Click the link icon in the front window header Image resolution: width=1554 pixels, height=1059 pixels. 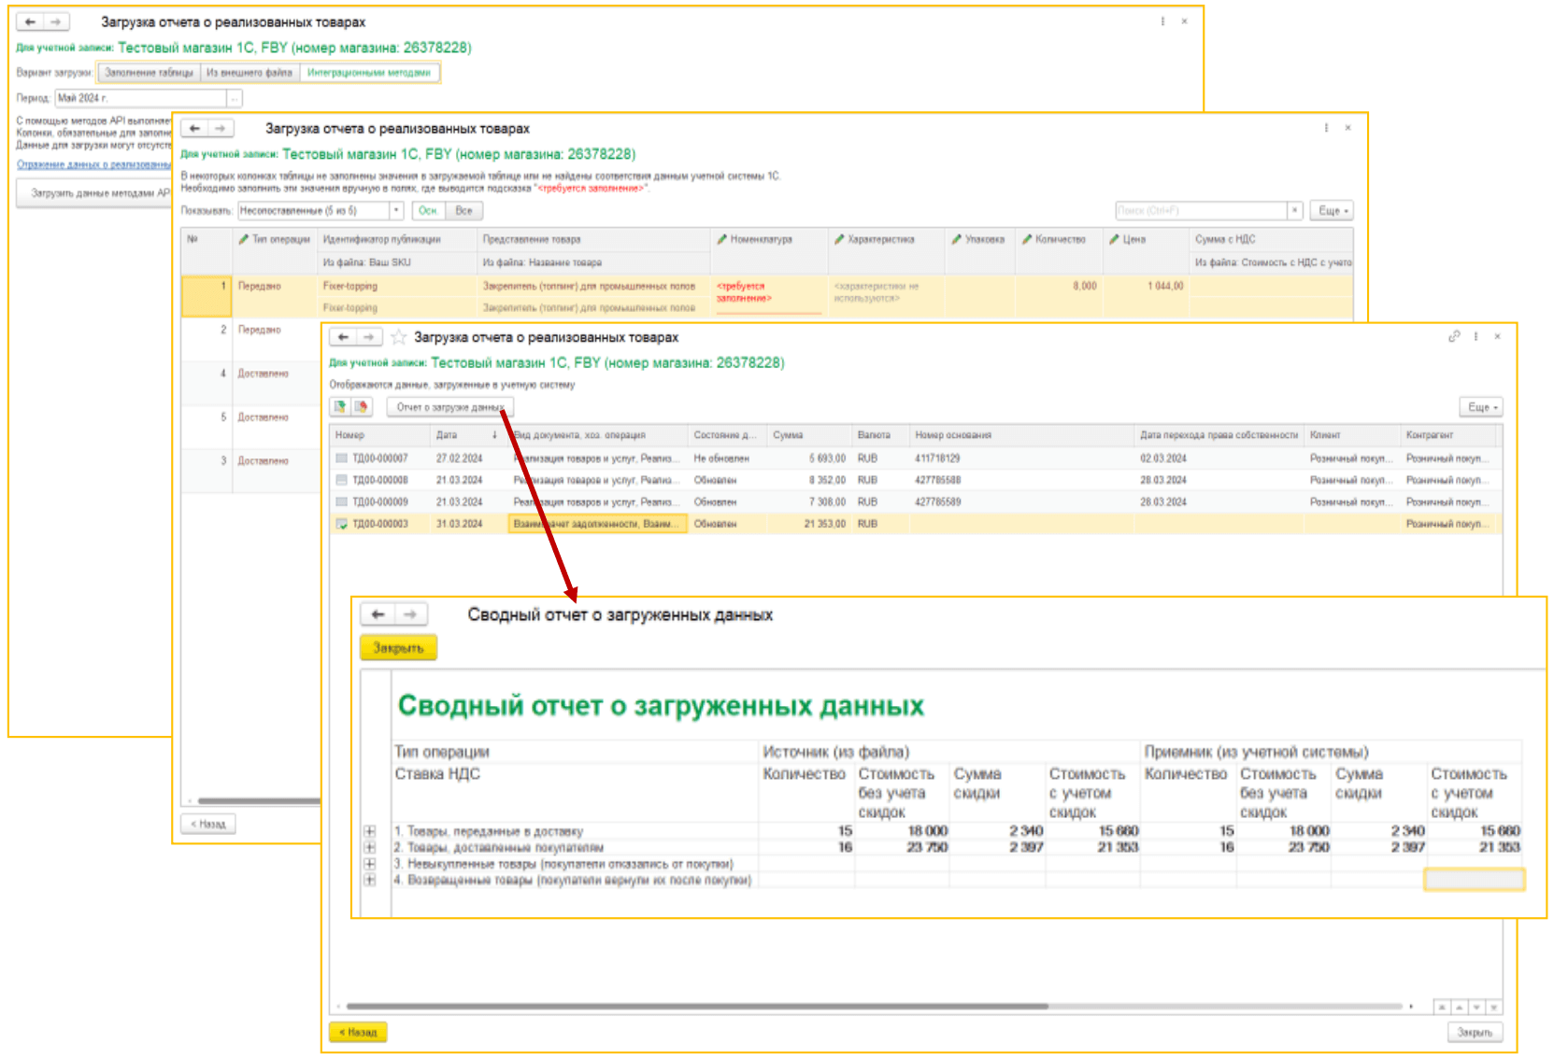(x=1454, y=336)
